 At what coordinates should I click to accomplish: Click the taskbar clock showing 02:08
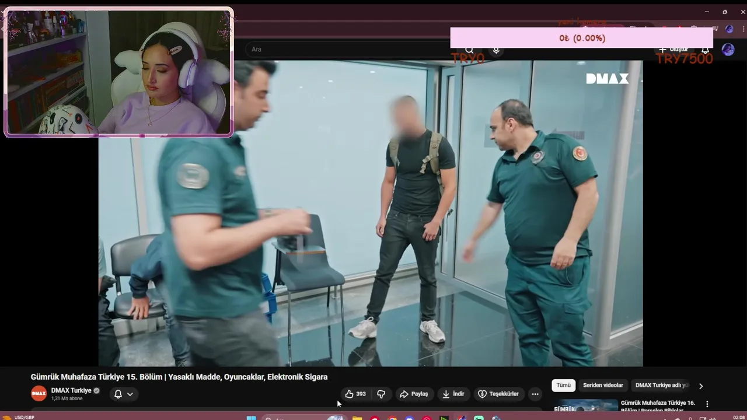(x=738, y=418)
